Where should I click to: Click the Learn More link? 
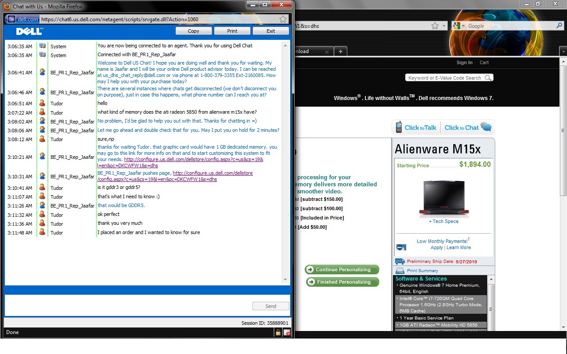pos(458,247)
